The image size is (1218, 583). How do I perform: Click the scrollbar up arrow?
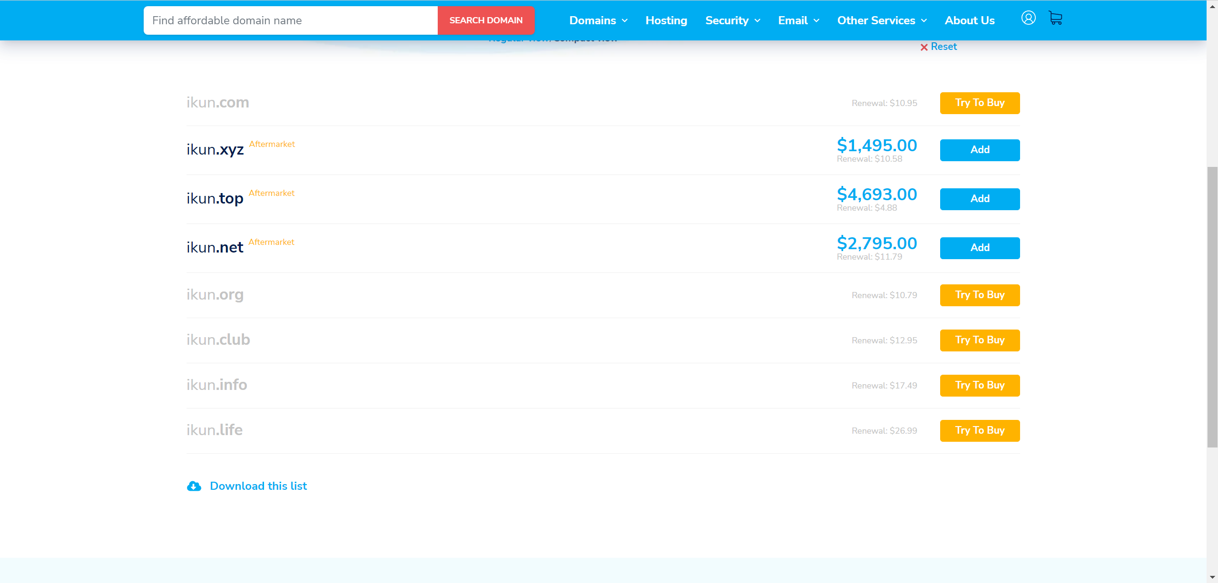coord(1212,6)
